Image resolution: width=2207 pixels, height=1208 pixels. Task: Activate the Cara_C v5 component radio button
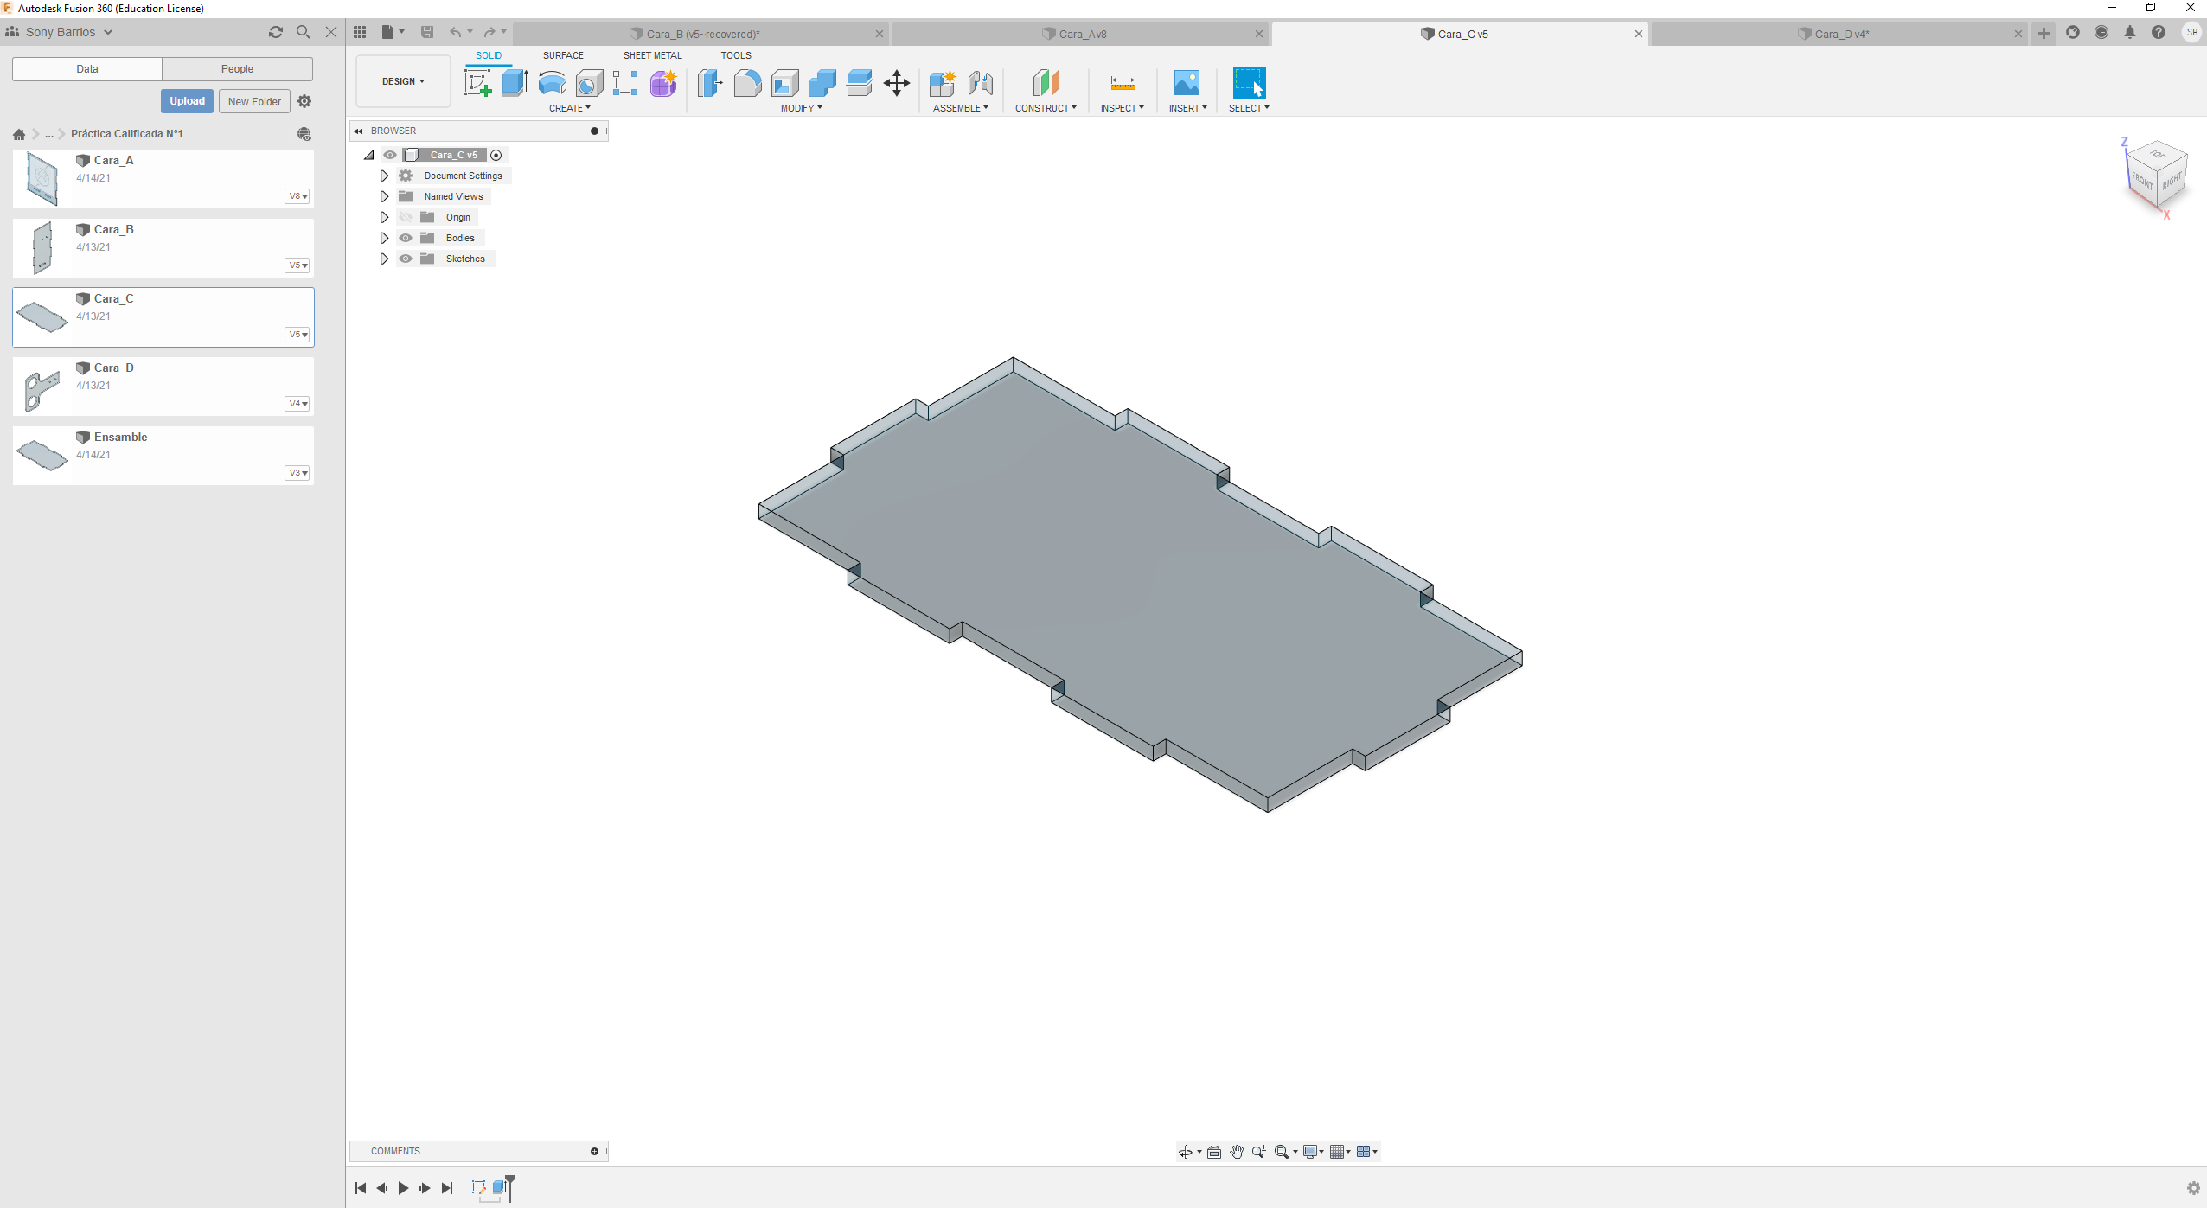pos(496,155)
